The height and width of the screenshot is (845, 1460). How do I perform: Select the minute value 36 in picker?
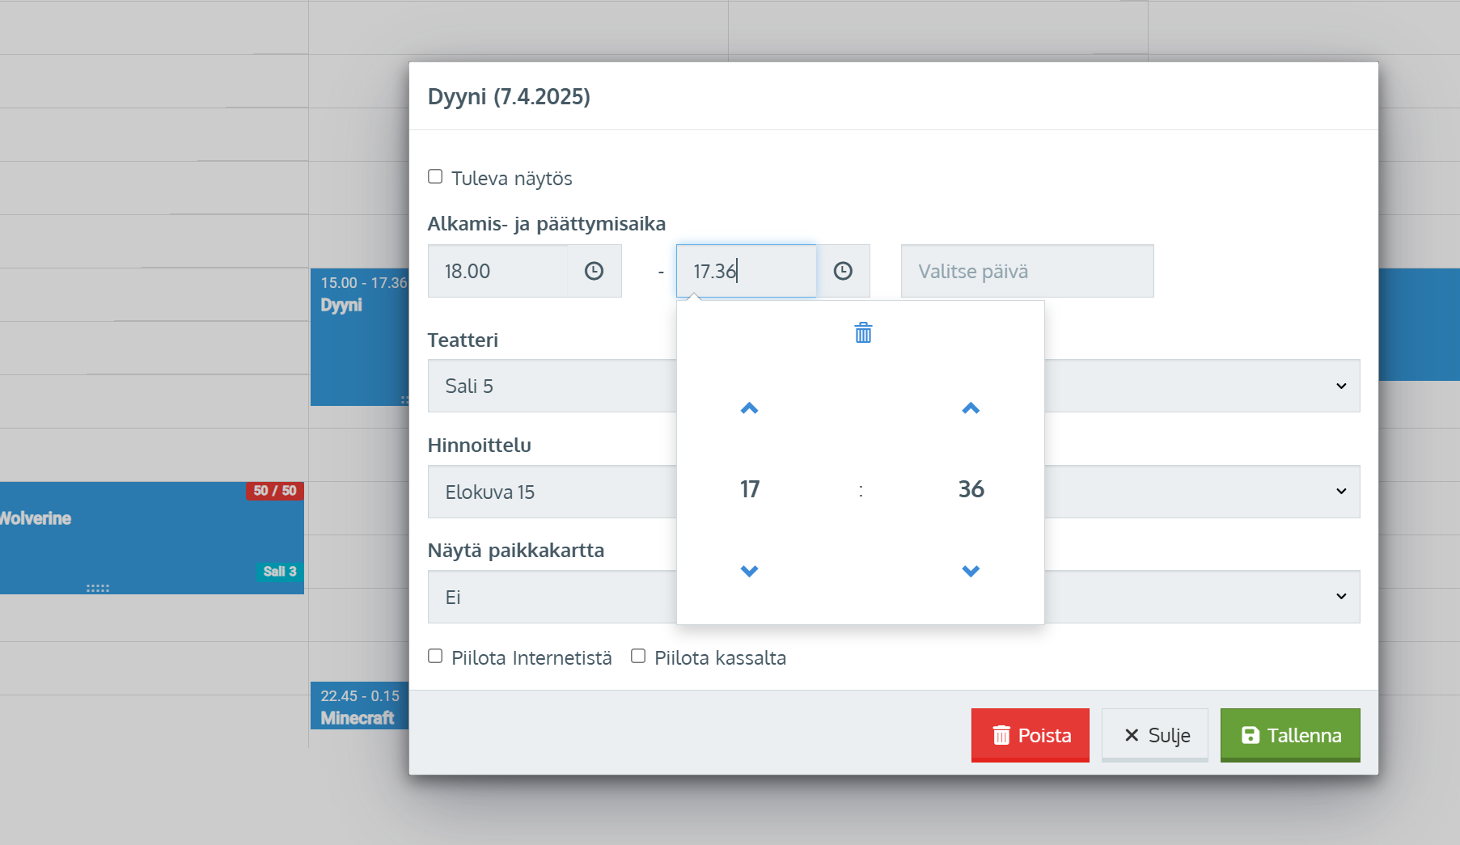pos(971,489)
